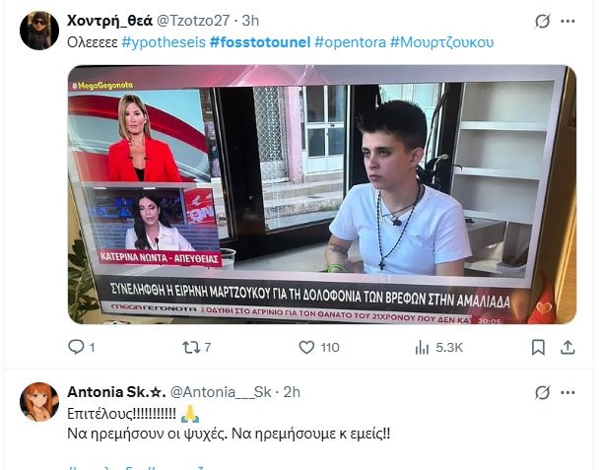Screen dimensions: 599x470
Task: Open the #Μουρτζουκου hashtag
Action: pyautogui.click(x=441, y=42)
